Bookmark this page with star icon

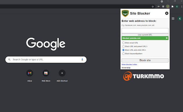click(x=153, y=7)
